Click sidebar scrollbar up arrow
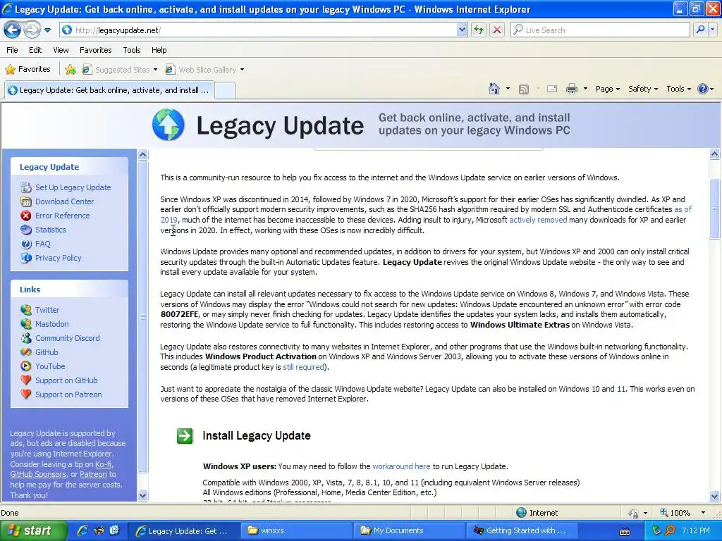722x541 pixels. click(x=142, y=154)
